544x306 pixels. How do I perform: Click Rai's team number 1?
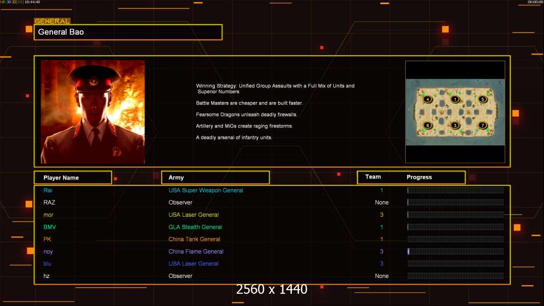[382, 190]
